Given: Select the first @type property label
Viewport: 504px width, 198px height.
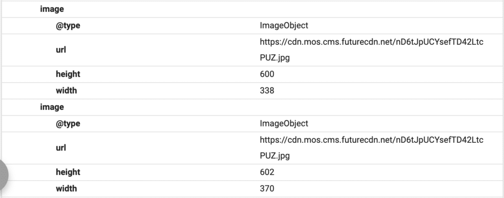Looking at the screenshot, I should 68,26.
